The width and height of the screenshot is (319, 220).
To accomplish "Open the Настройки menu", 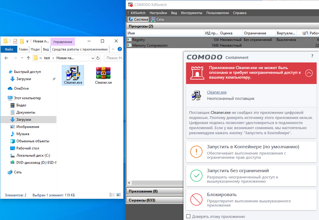I will click(158, 13).
